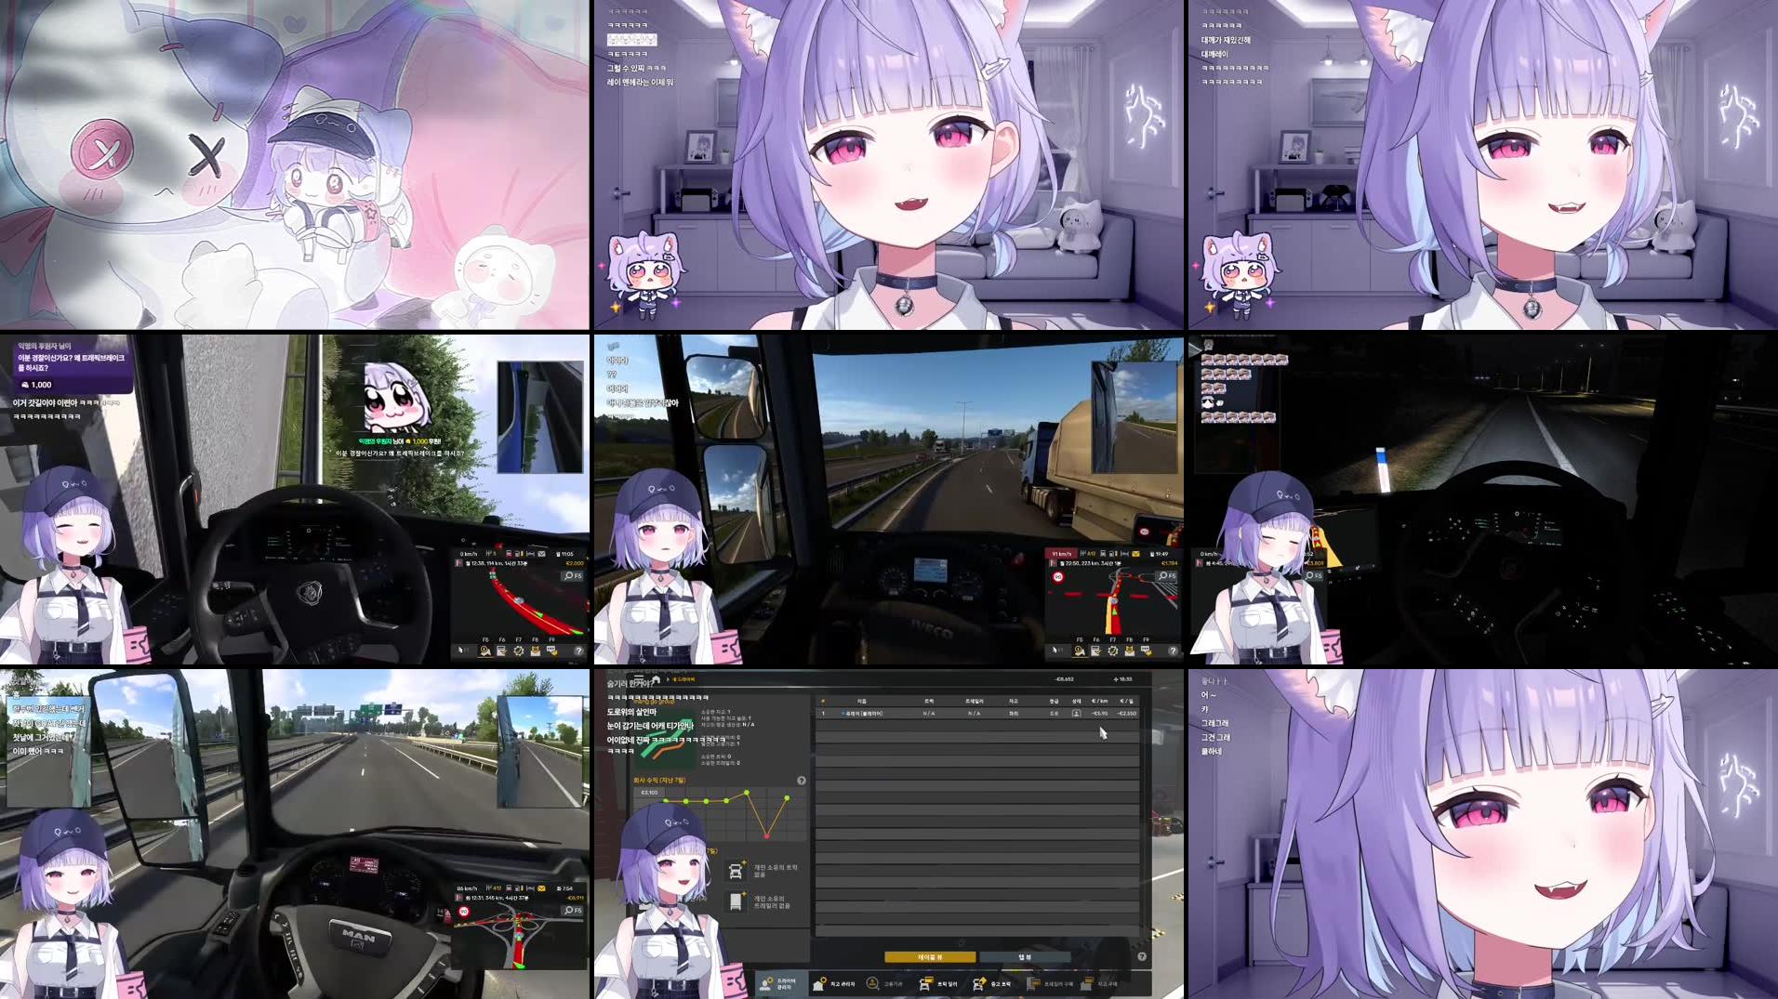Viewport: 1778px width, 999px height.
Task: Select the 두레이 [플레이어] driver row
Action: [x=864, y=714]
